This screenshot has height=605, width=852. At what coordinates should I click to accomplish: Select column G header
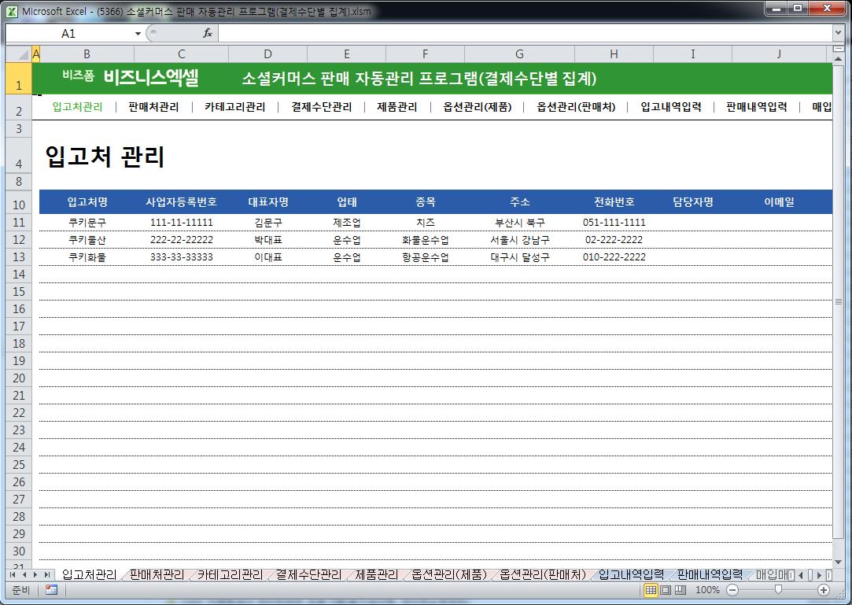pyautogui.click(x=519, y=53)
